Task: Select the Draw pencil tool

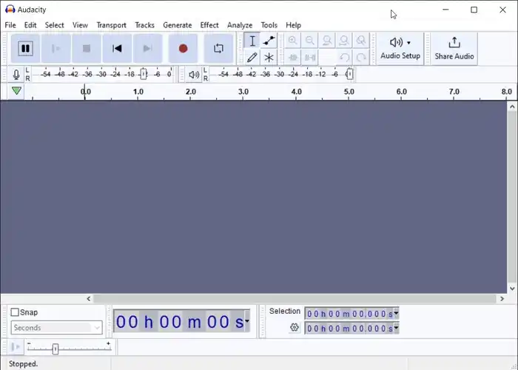Action: coord(252,58)
